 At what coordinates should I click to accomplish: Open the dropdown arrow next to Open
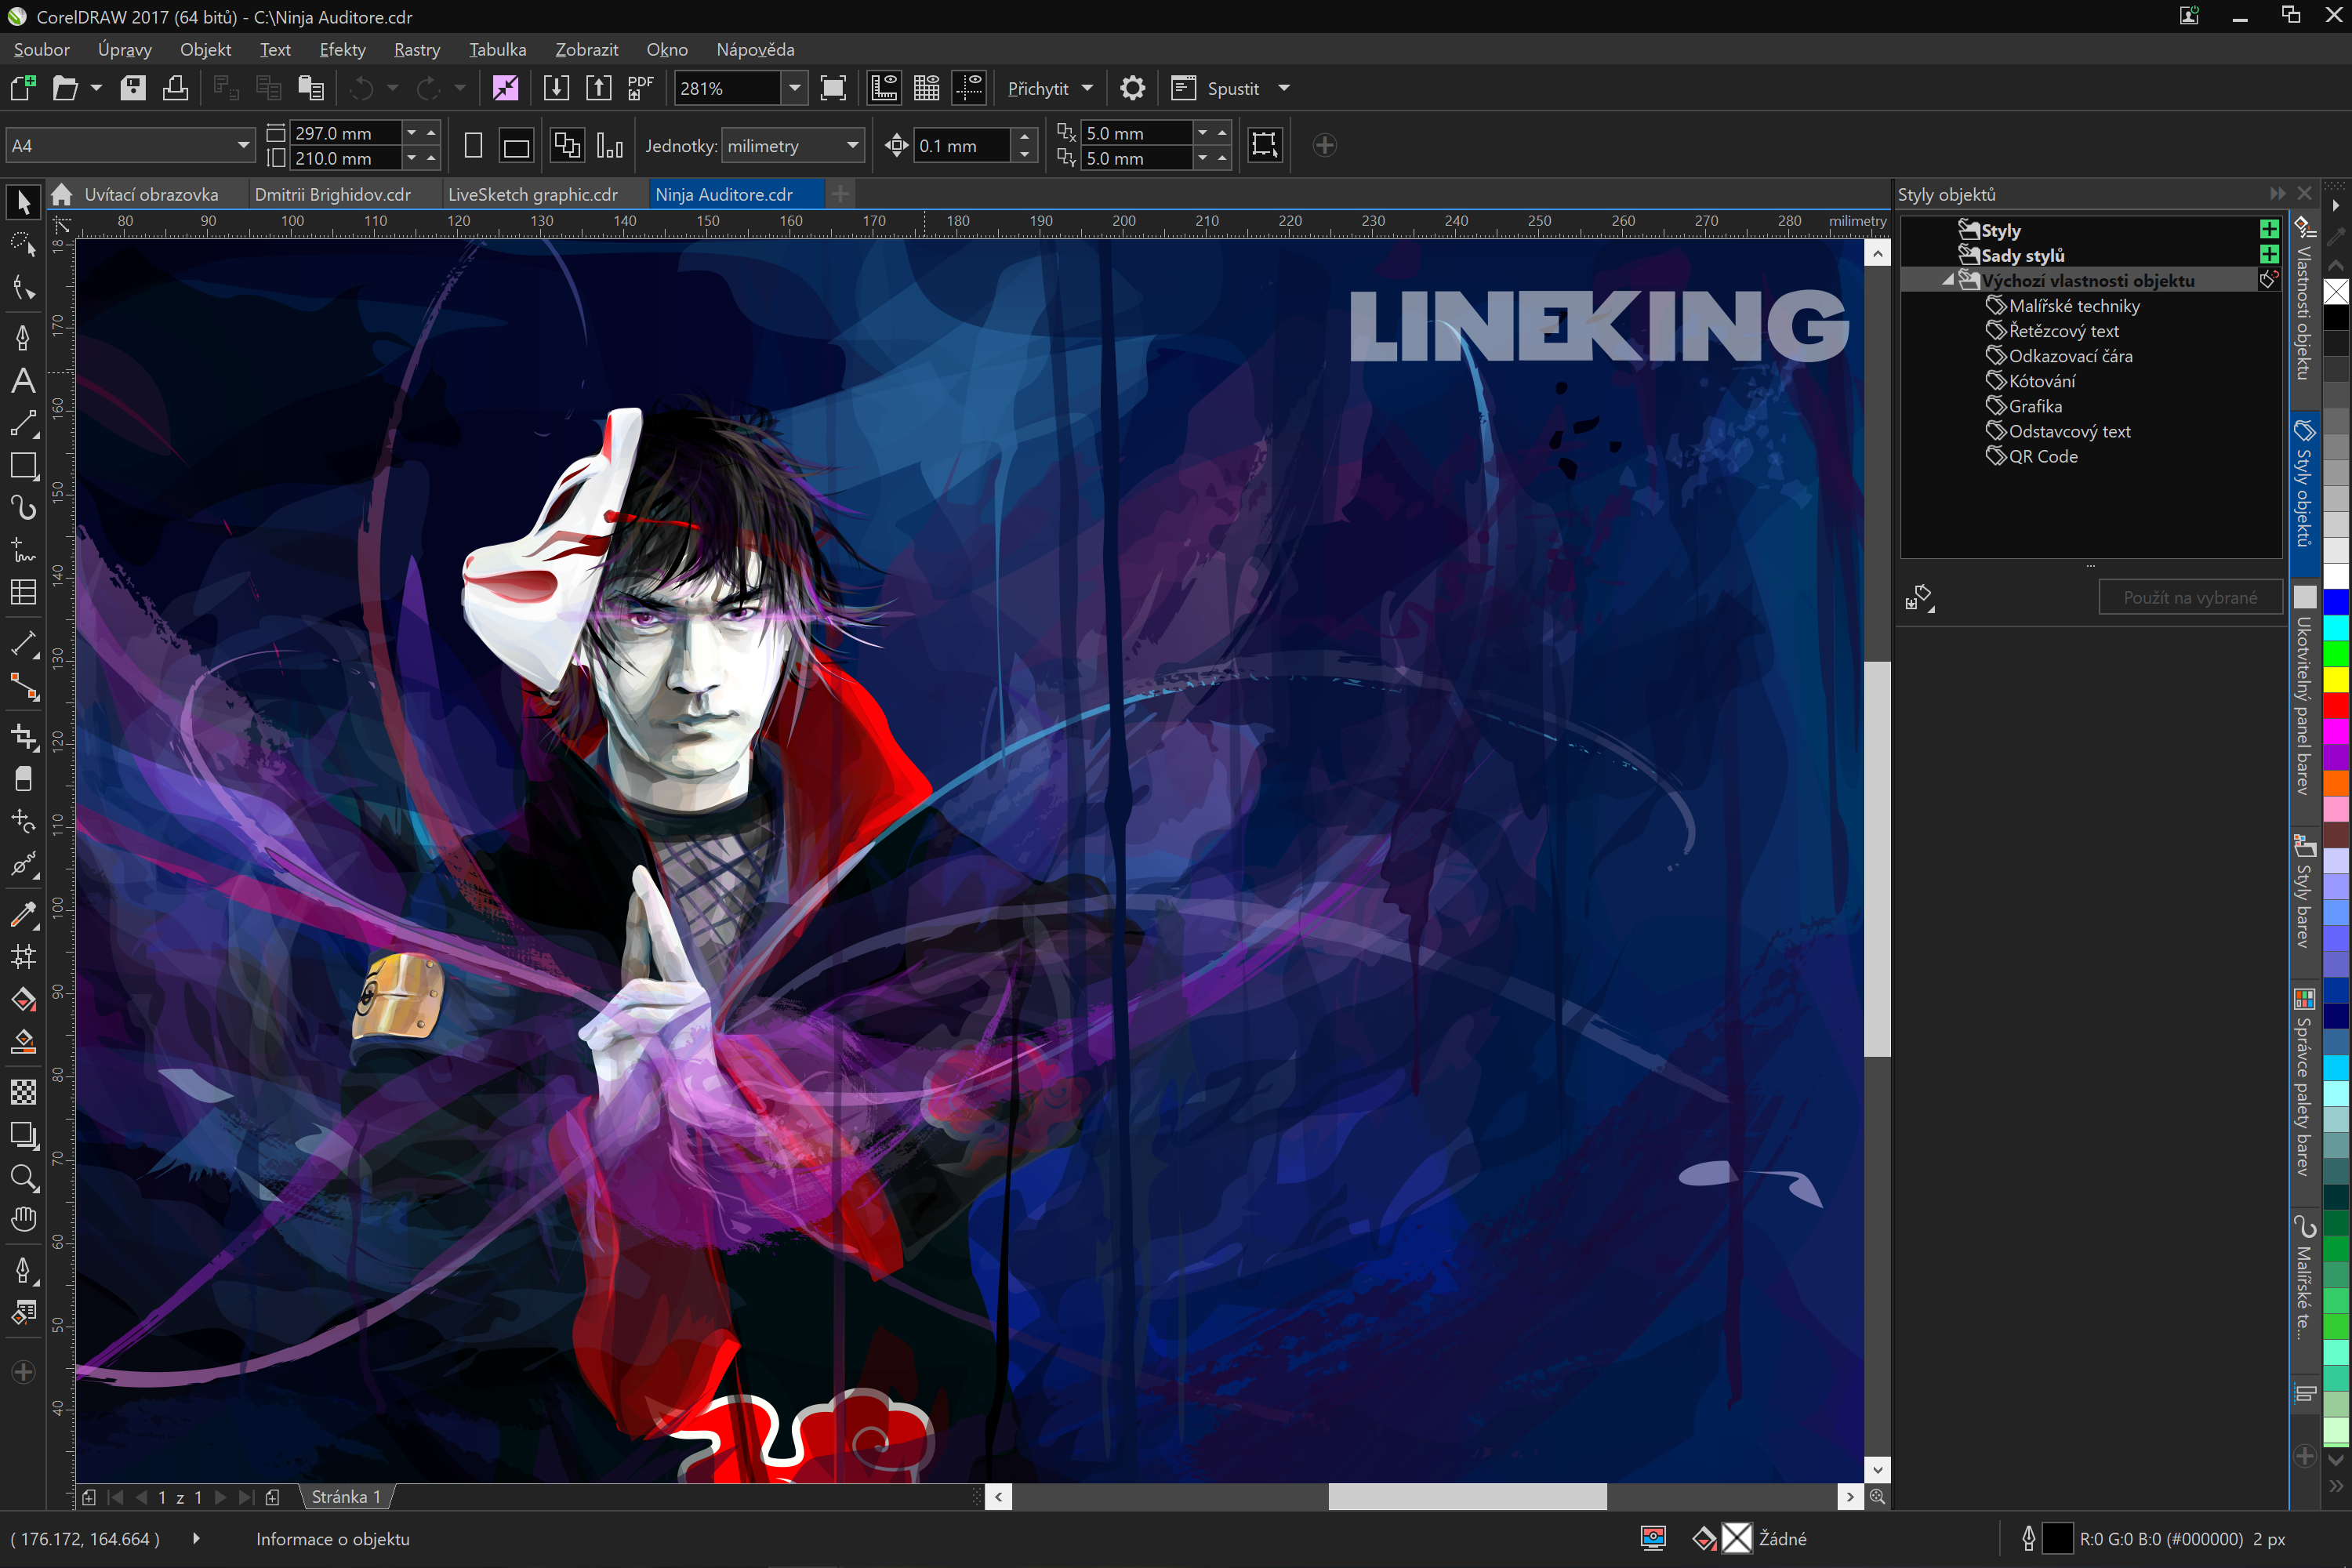tap(96, 88)
